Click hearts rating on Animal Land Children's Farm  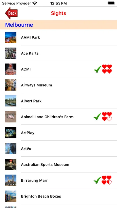tap(107, 117)
